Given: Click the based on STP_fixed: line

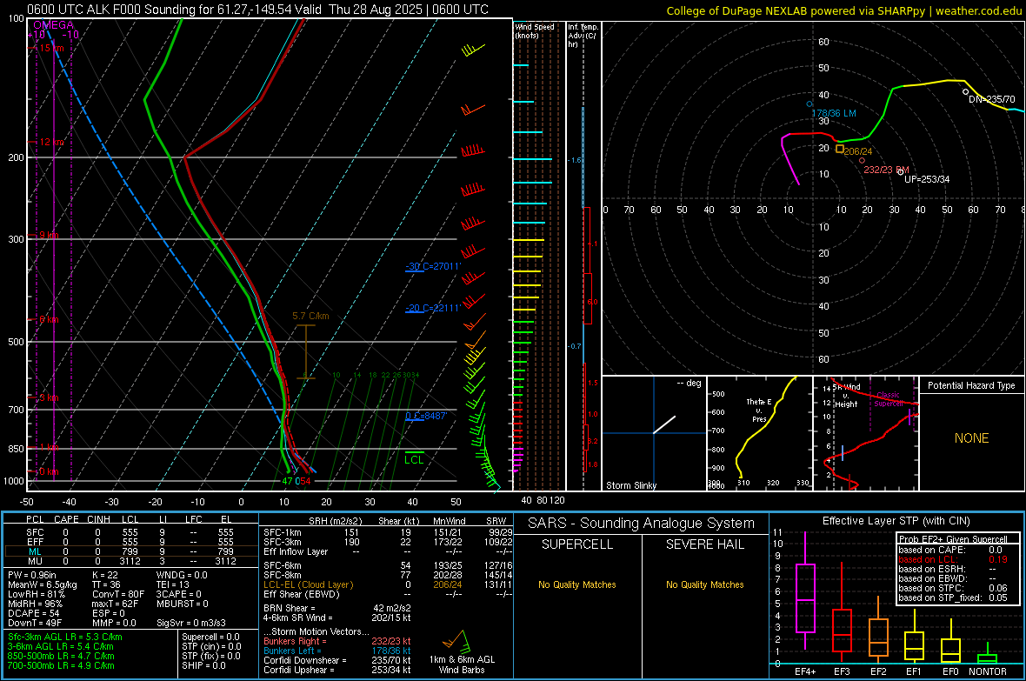Looking at the screenshot, I should pos(953,598).
